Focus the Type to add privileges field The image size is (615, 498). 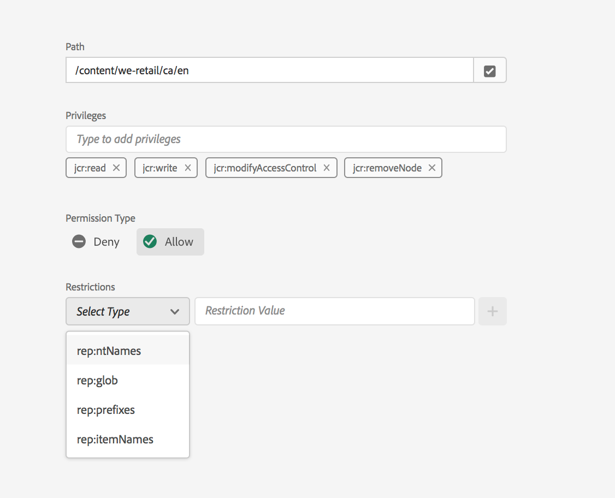pyautogui.click(x=286, y=139)
